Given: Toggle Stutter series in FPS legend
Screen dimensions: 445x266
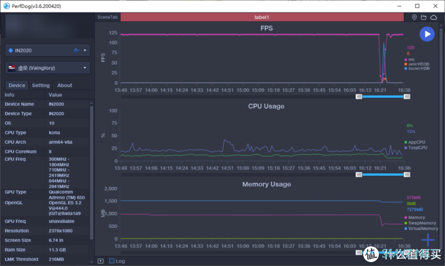Looking at the screenshot, I should pos(417,69).
